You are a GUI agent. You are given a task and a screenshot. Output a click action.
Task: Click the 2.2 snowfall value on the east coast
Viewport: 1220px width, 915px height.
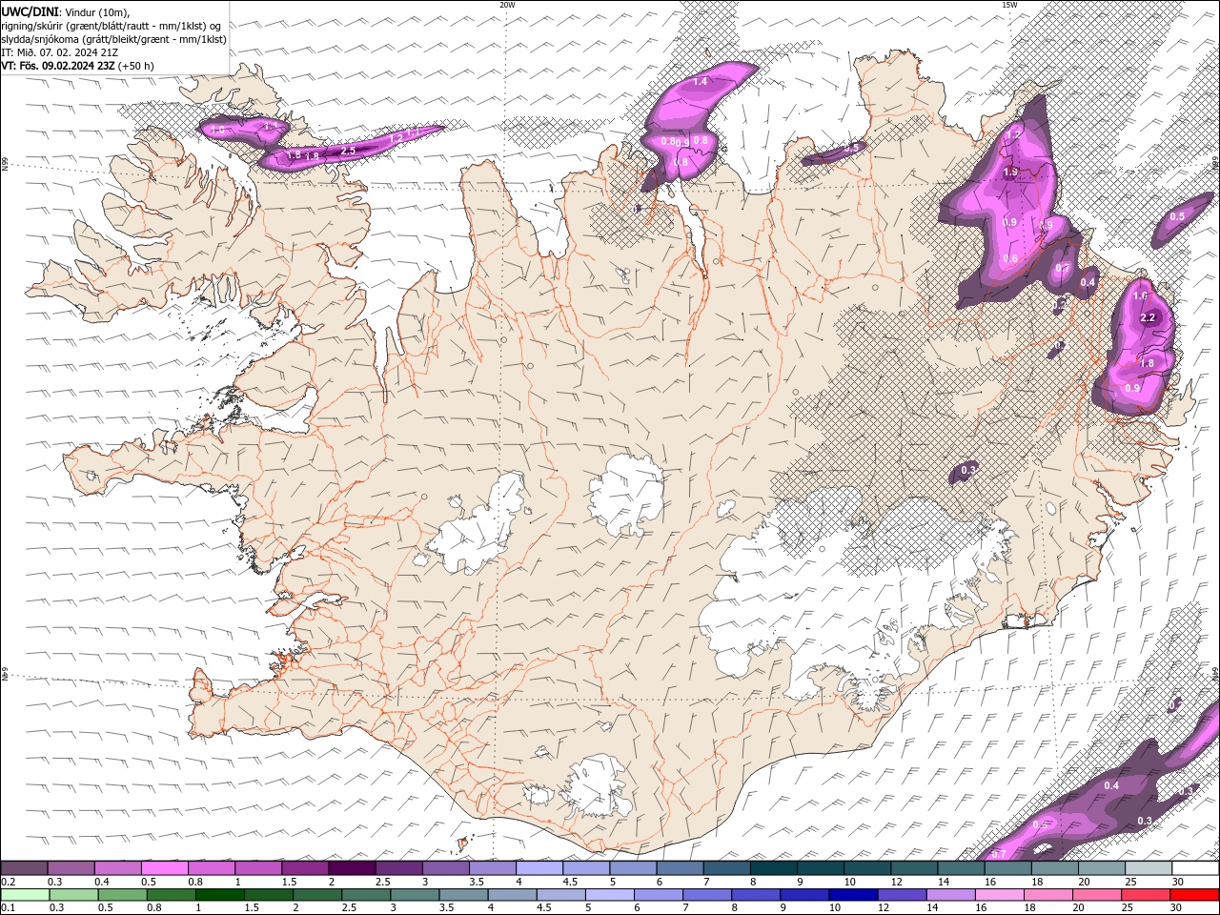tap(1148, 317)
